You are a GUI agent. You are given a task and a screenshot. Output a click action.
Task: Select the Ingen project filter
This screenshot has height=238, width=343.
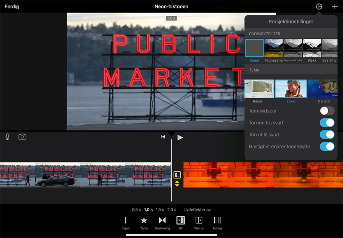pos(254,48)
